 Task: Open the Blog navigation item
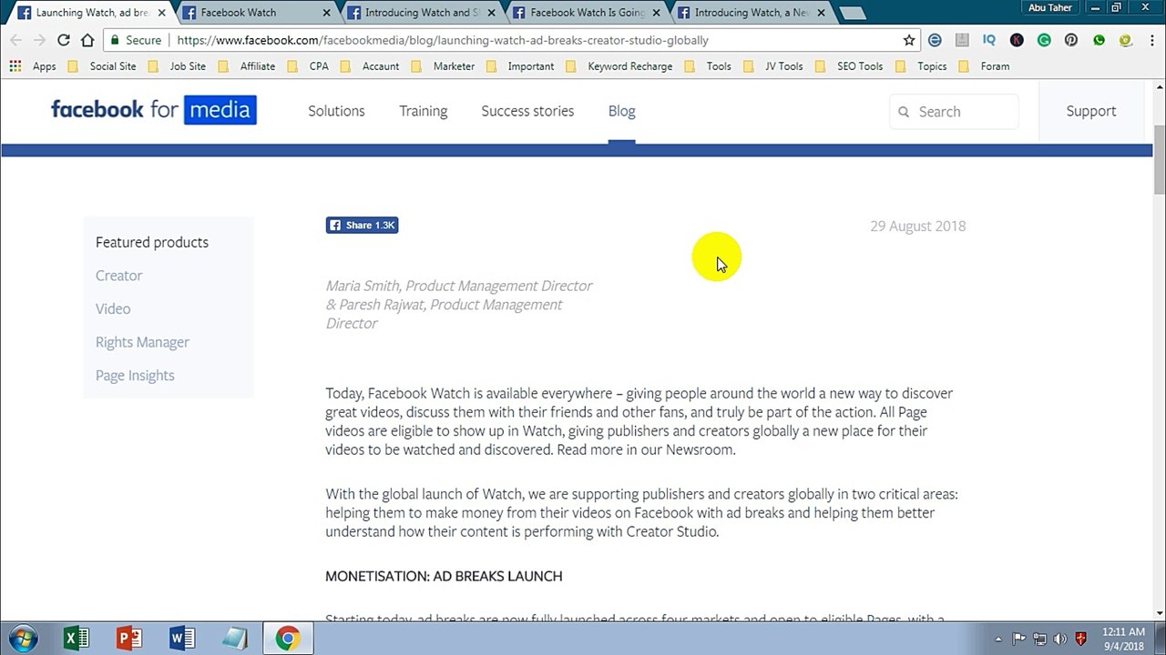pos(622,111)
